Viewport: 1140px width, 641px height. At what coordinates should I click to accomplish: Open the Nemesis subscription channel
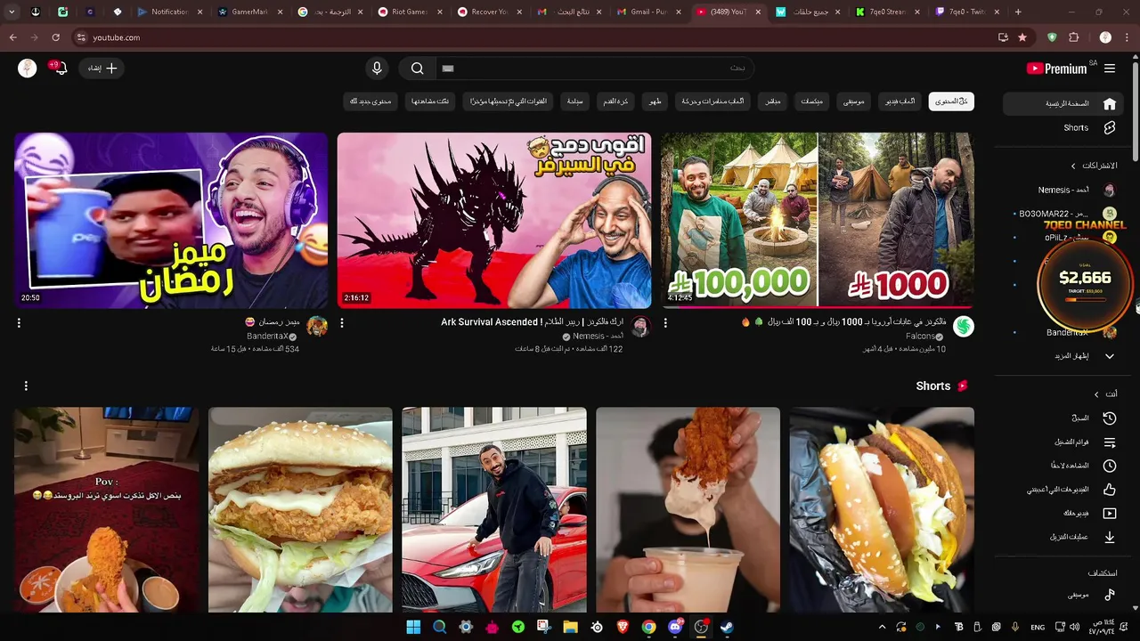[1063, 190]
